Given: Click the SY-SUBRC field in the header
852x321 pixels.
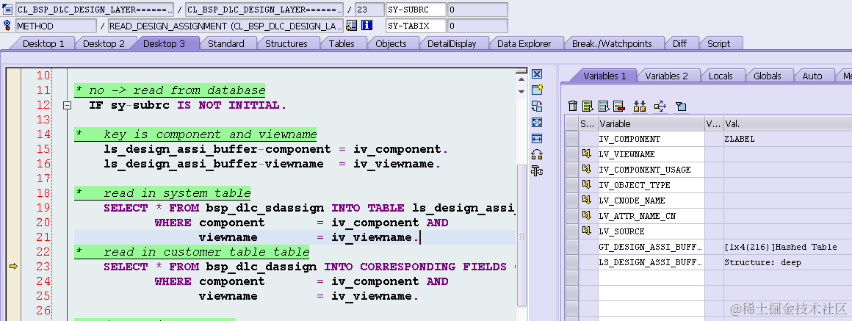Looking at the screenshot, I should coord(416,10).
